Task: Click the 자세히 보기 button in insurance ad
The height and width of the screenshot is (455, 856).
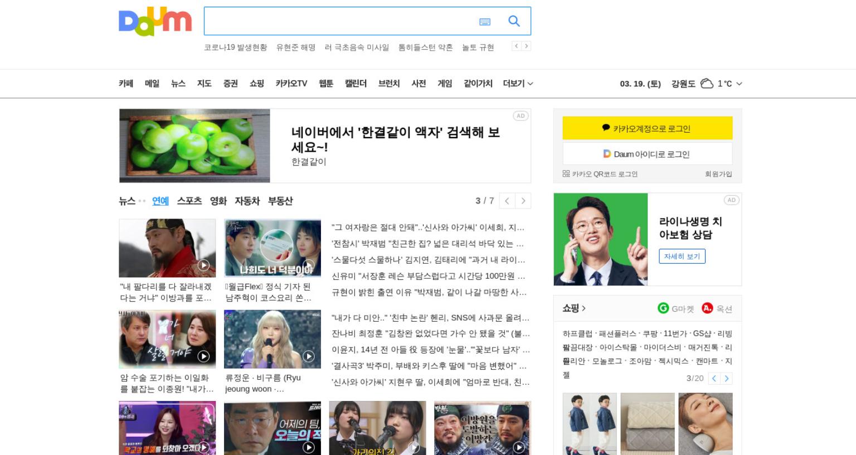Action: point(682,256)
